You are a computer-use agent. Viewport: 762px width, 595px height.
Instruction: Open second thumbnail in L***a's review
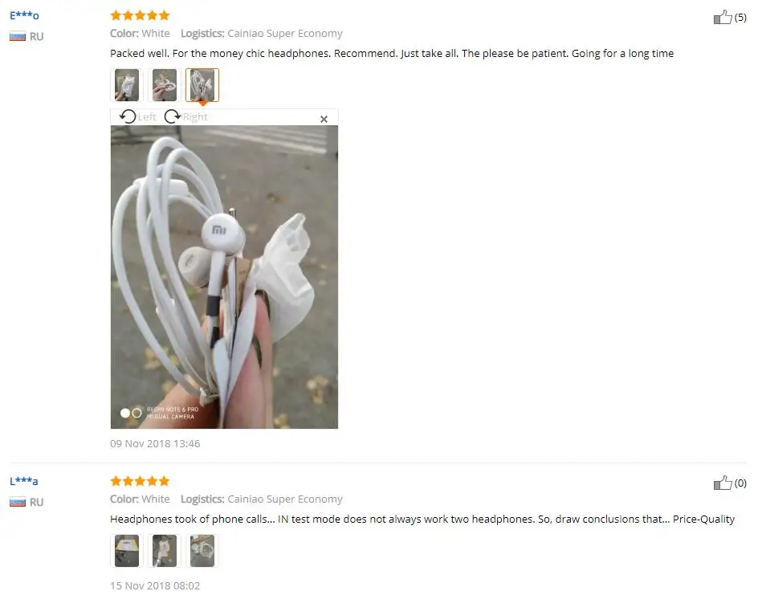(165, 551)
